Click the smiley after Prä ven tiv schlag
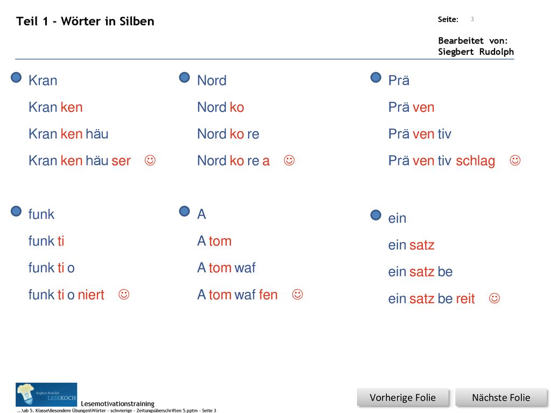 515,160
